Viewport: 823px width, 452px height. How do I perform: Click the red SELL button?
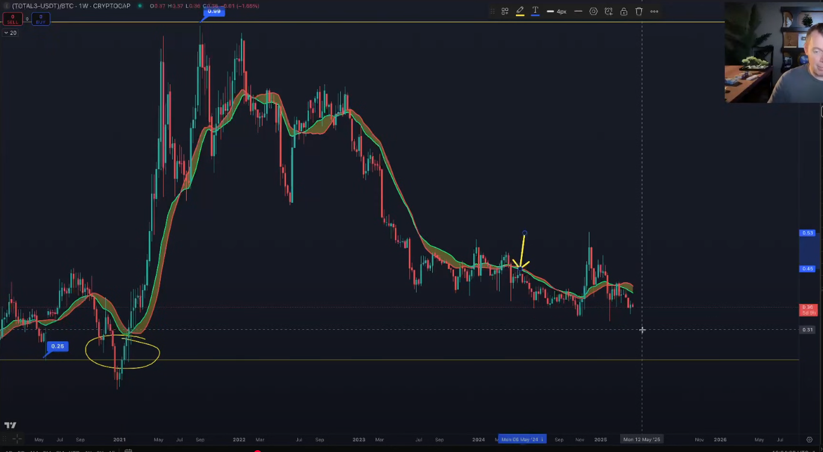(13, 19)
